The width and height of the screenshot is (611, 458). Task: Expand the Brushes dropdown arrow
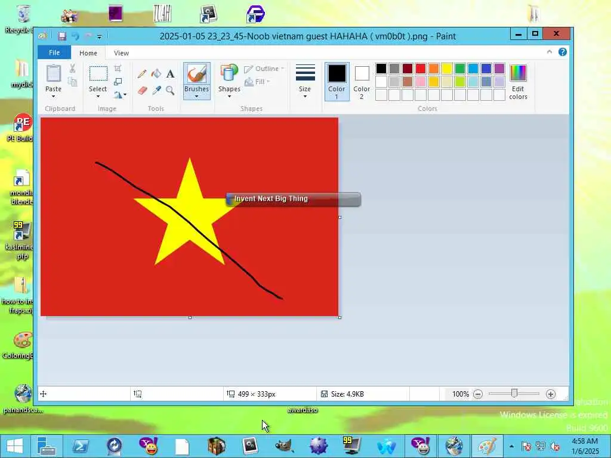pos(197,97)
